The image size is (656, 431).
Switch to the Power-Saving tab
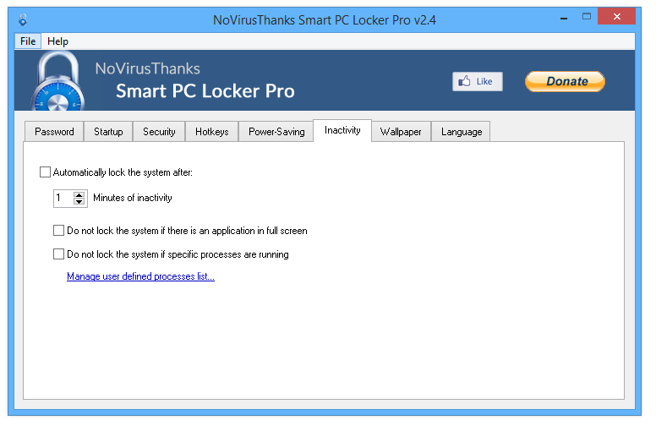click(276, 132)
